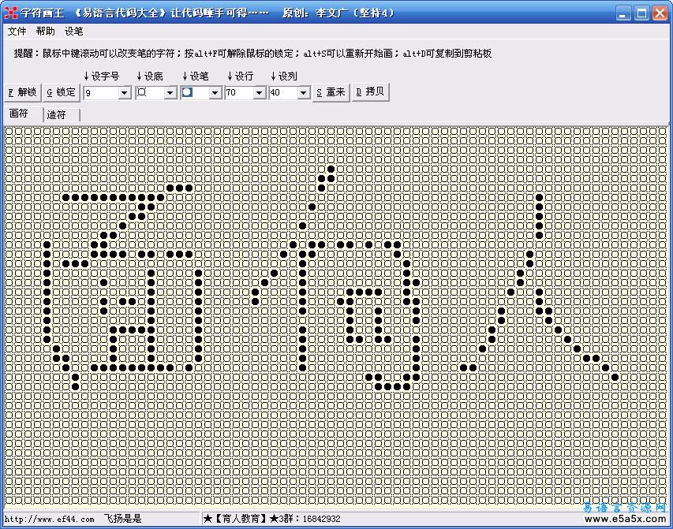673x529 pixels.
Task: Click the ↓设行 label
Action: (x=240, y=76)
